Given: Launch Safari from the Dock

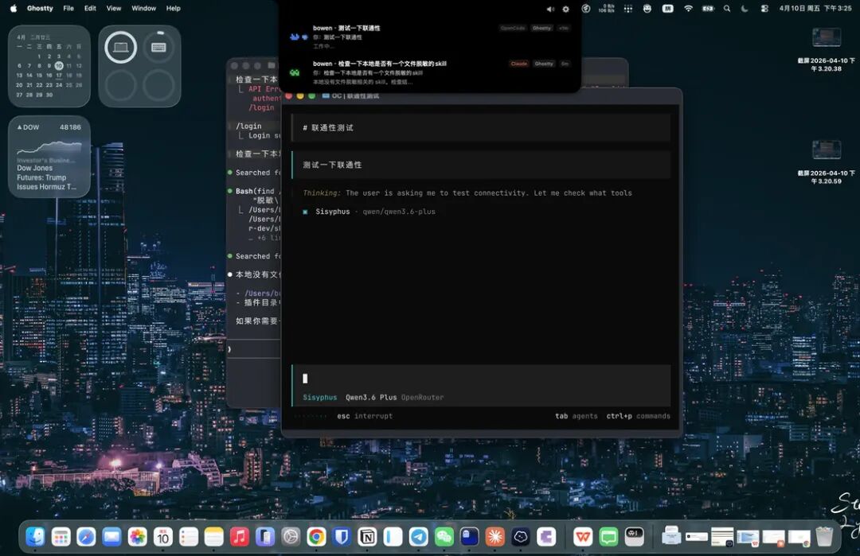Looking at the screenshot, I should [86, 537].
